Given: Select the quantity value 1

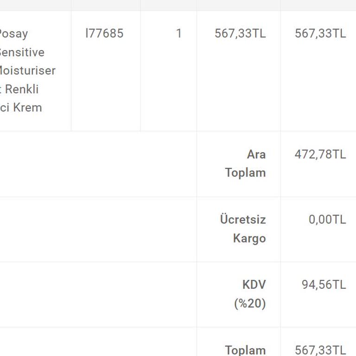Looking at the screenshot, I should [178, 34].
